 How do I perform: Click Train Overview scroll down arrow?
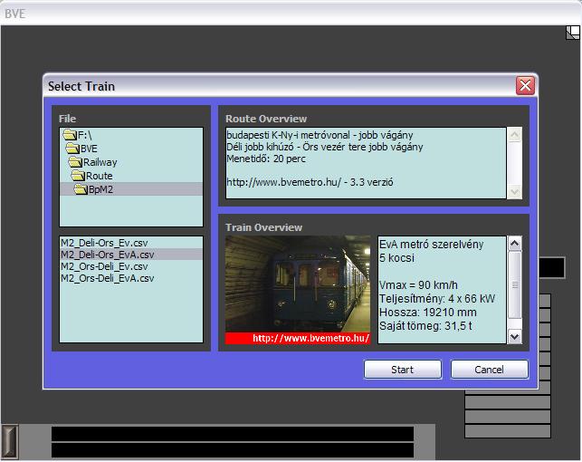click(x=514, y=336)
